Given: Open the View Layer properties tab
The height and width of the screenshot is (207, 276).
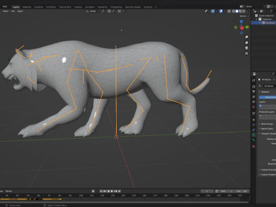Looking at the screenshot, I should [254, 97].
